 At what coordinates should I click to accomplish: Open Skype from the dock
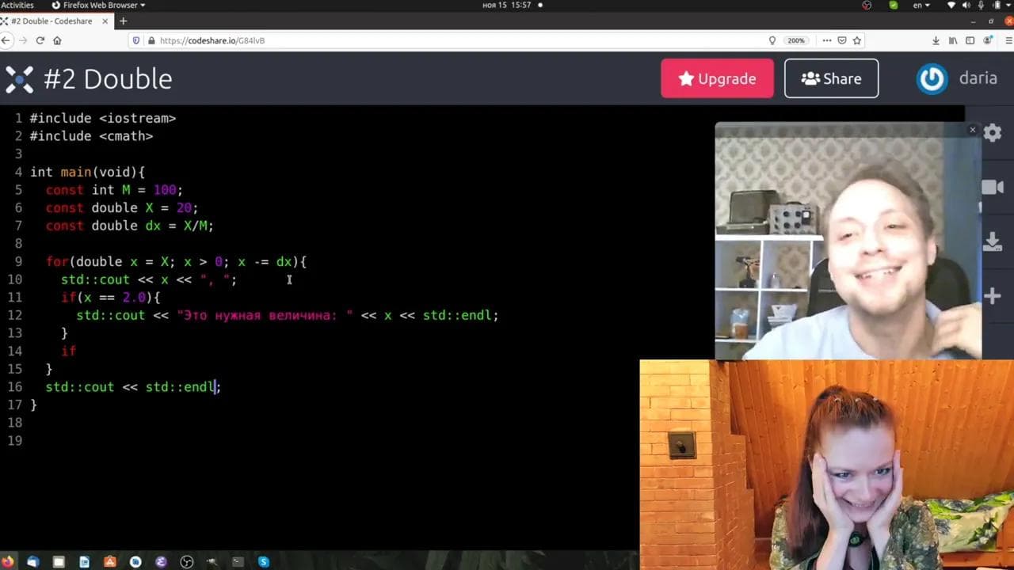pos(263,561)
